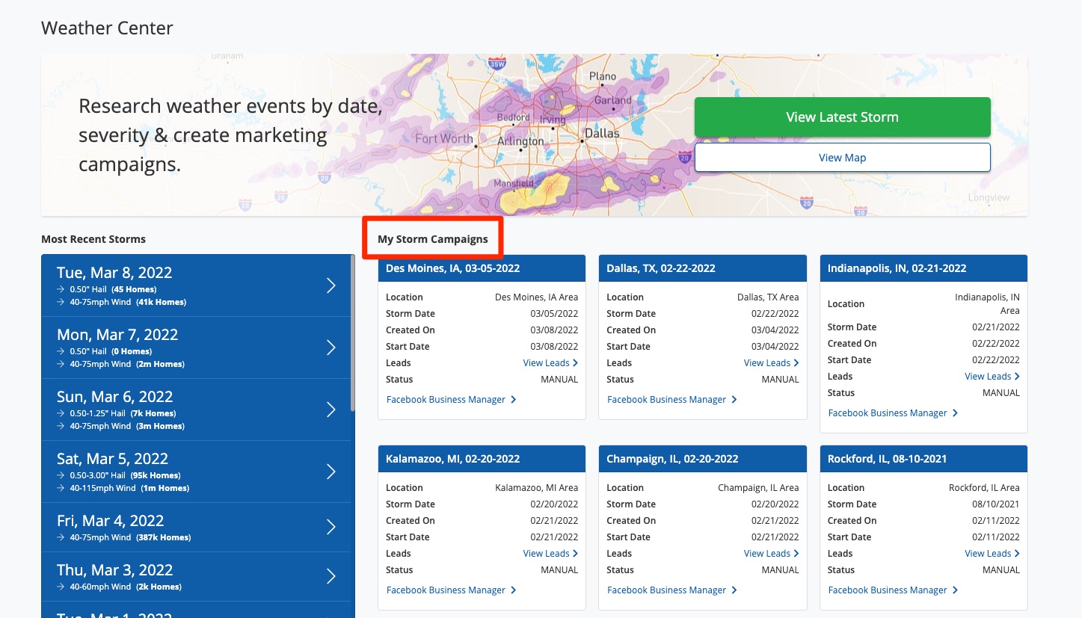View Leads for Dallas, TX campaign
Viewport: 1082px width, 618px height.
coord(771,363)
